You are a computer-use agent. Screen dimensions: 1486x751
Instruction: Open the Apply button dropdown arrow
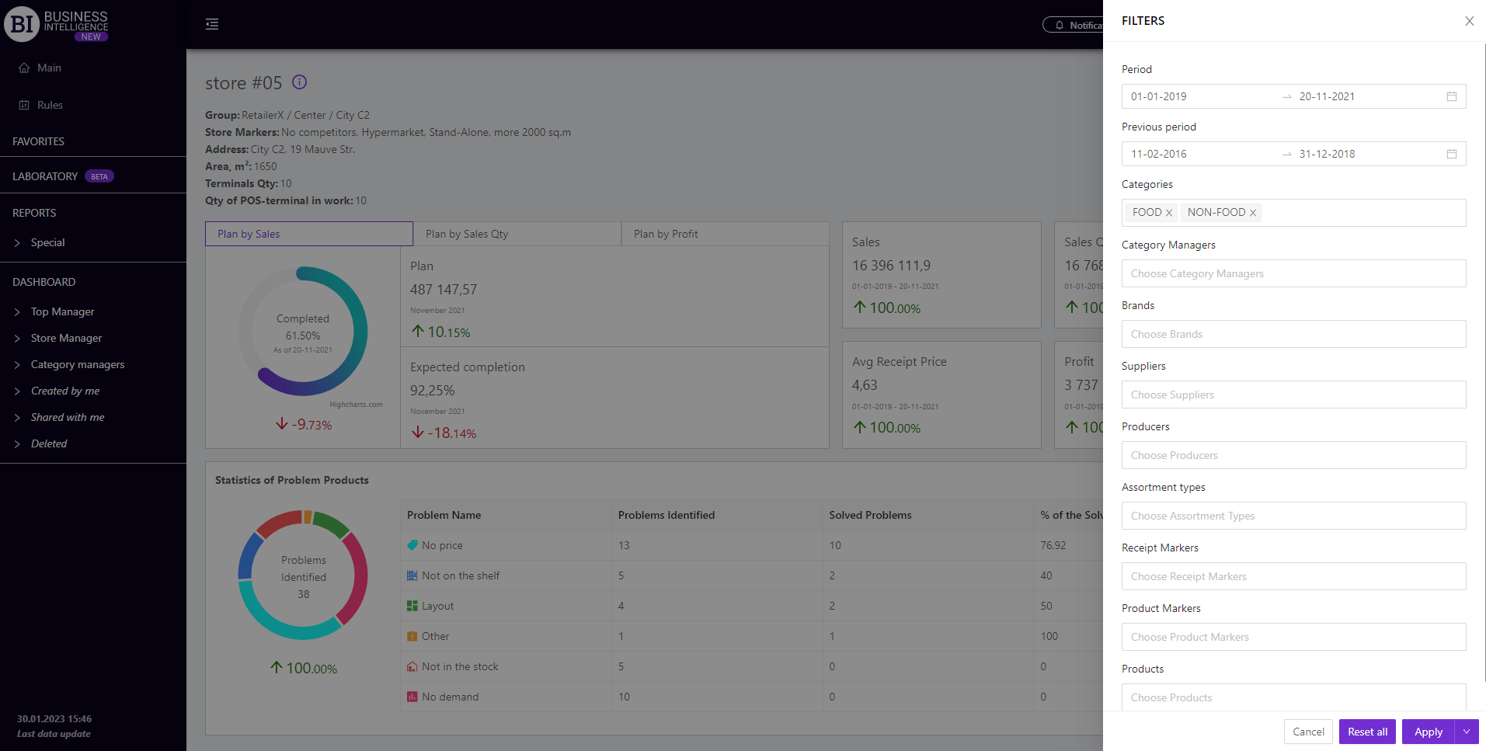[x=1466, y=732]
